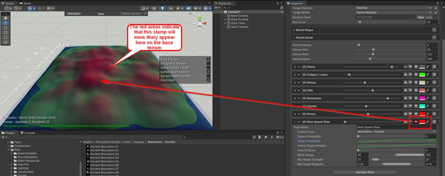Image resolution: width=445 pixels, height=176 pixels.
Task: Enable Stamp Density / Width checkbox
Action: pyautogui.click(x=208, y=67)
